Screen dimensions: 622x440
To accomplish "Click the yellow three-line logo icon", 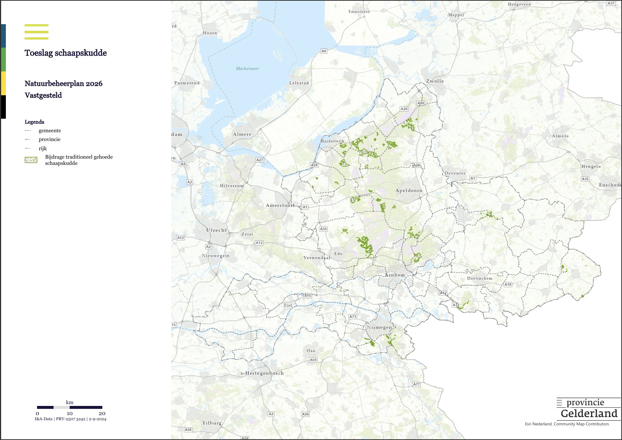I will click(36, 32).
